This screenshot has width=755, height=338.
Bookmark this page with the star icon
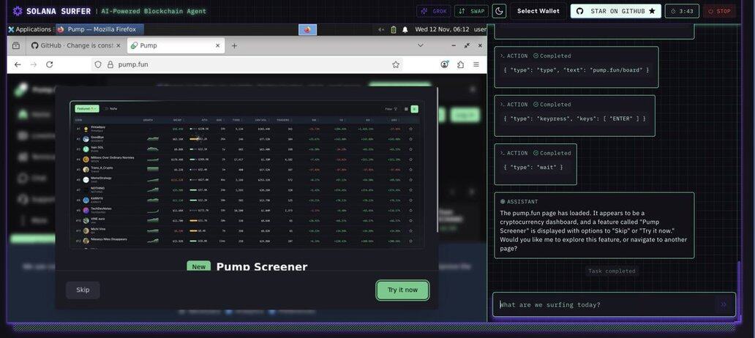396,64
